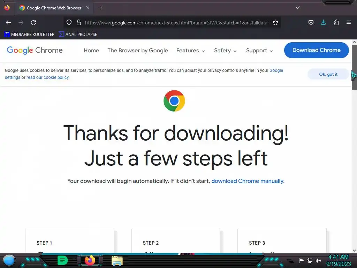Bookmark this page with the star icon
This screenshot has width=357, height=268.
pos(275,22)
